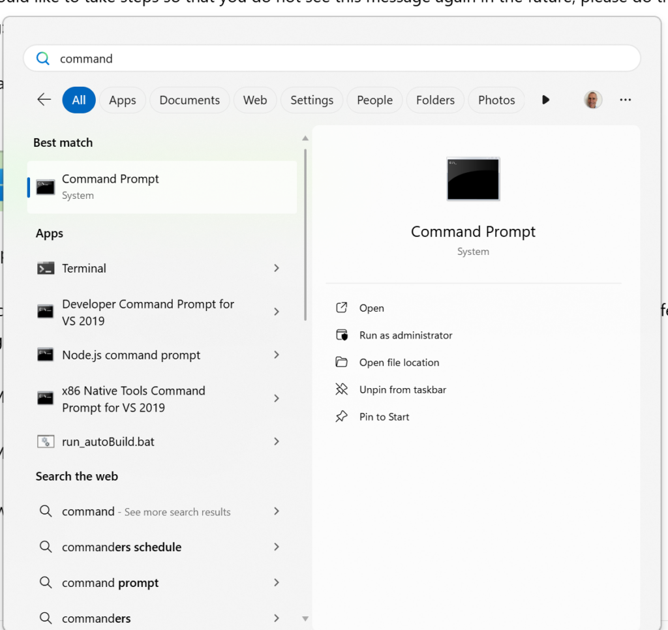The height and width of the screenshot is (630, 668).
Task: Click the results list scroll up arrow
Action: [305, 138]
